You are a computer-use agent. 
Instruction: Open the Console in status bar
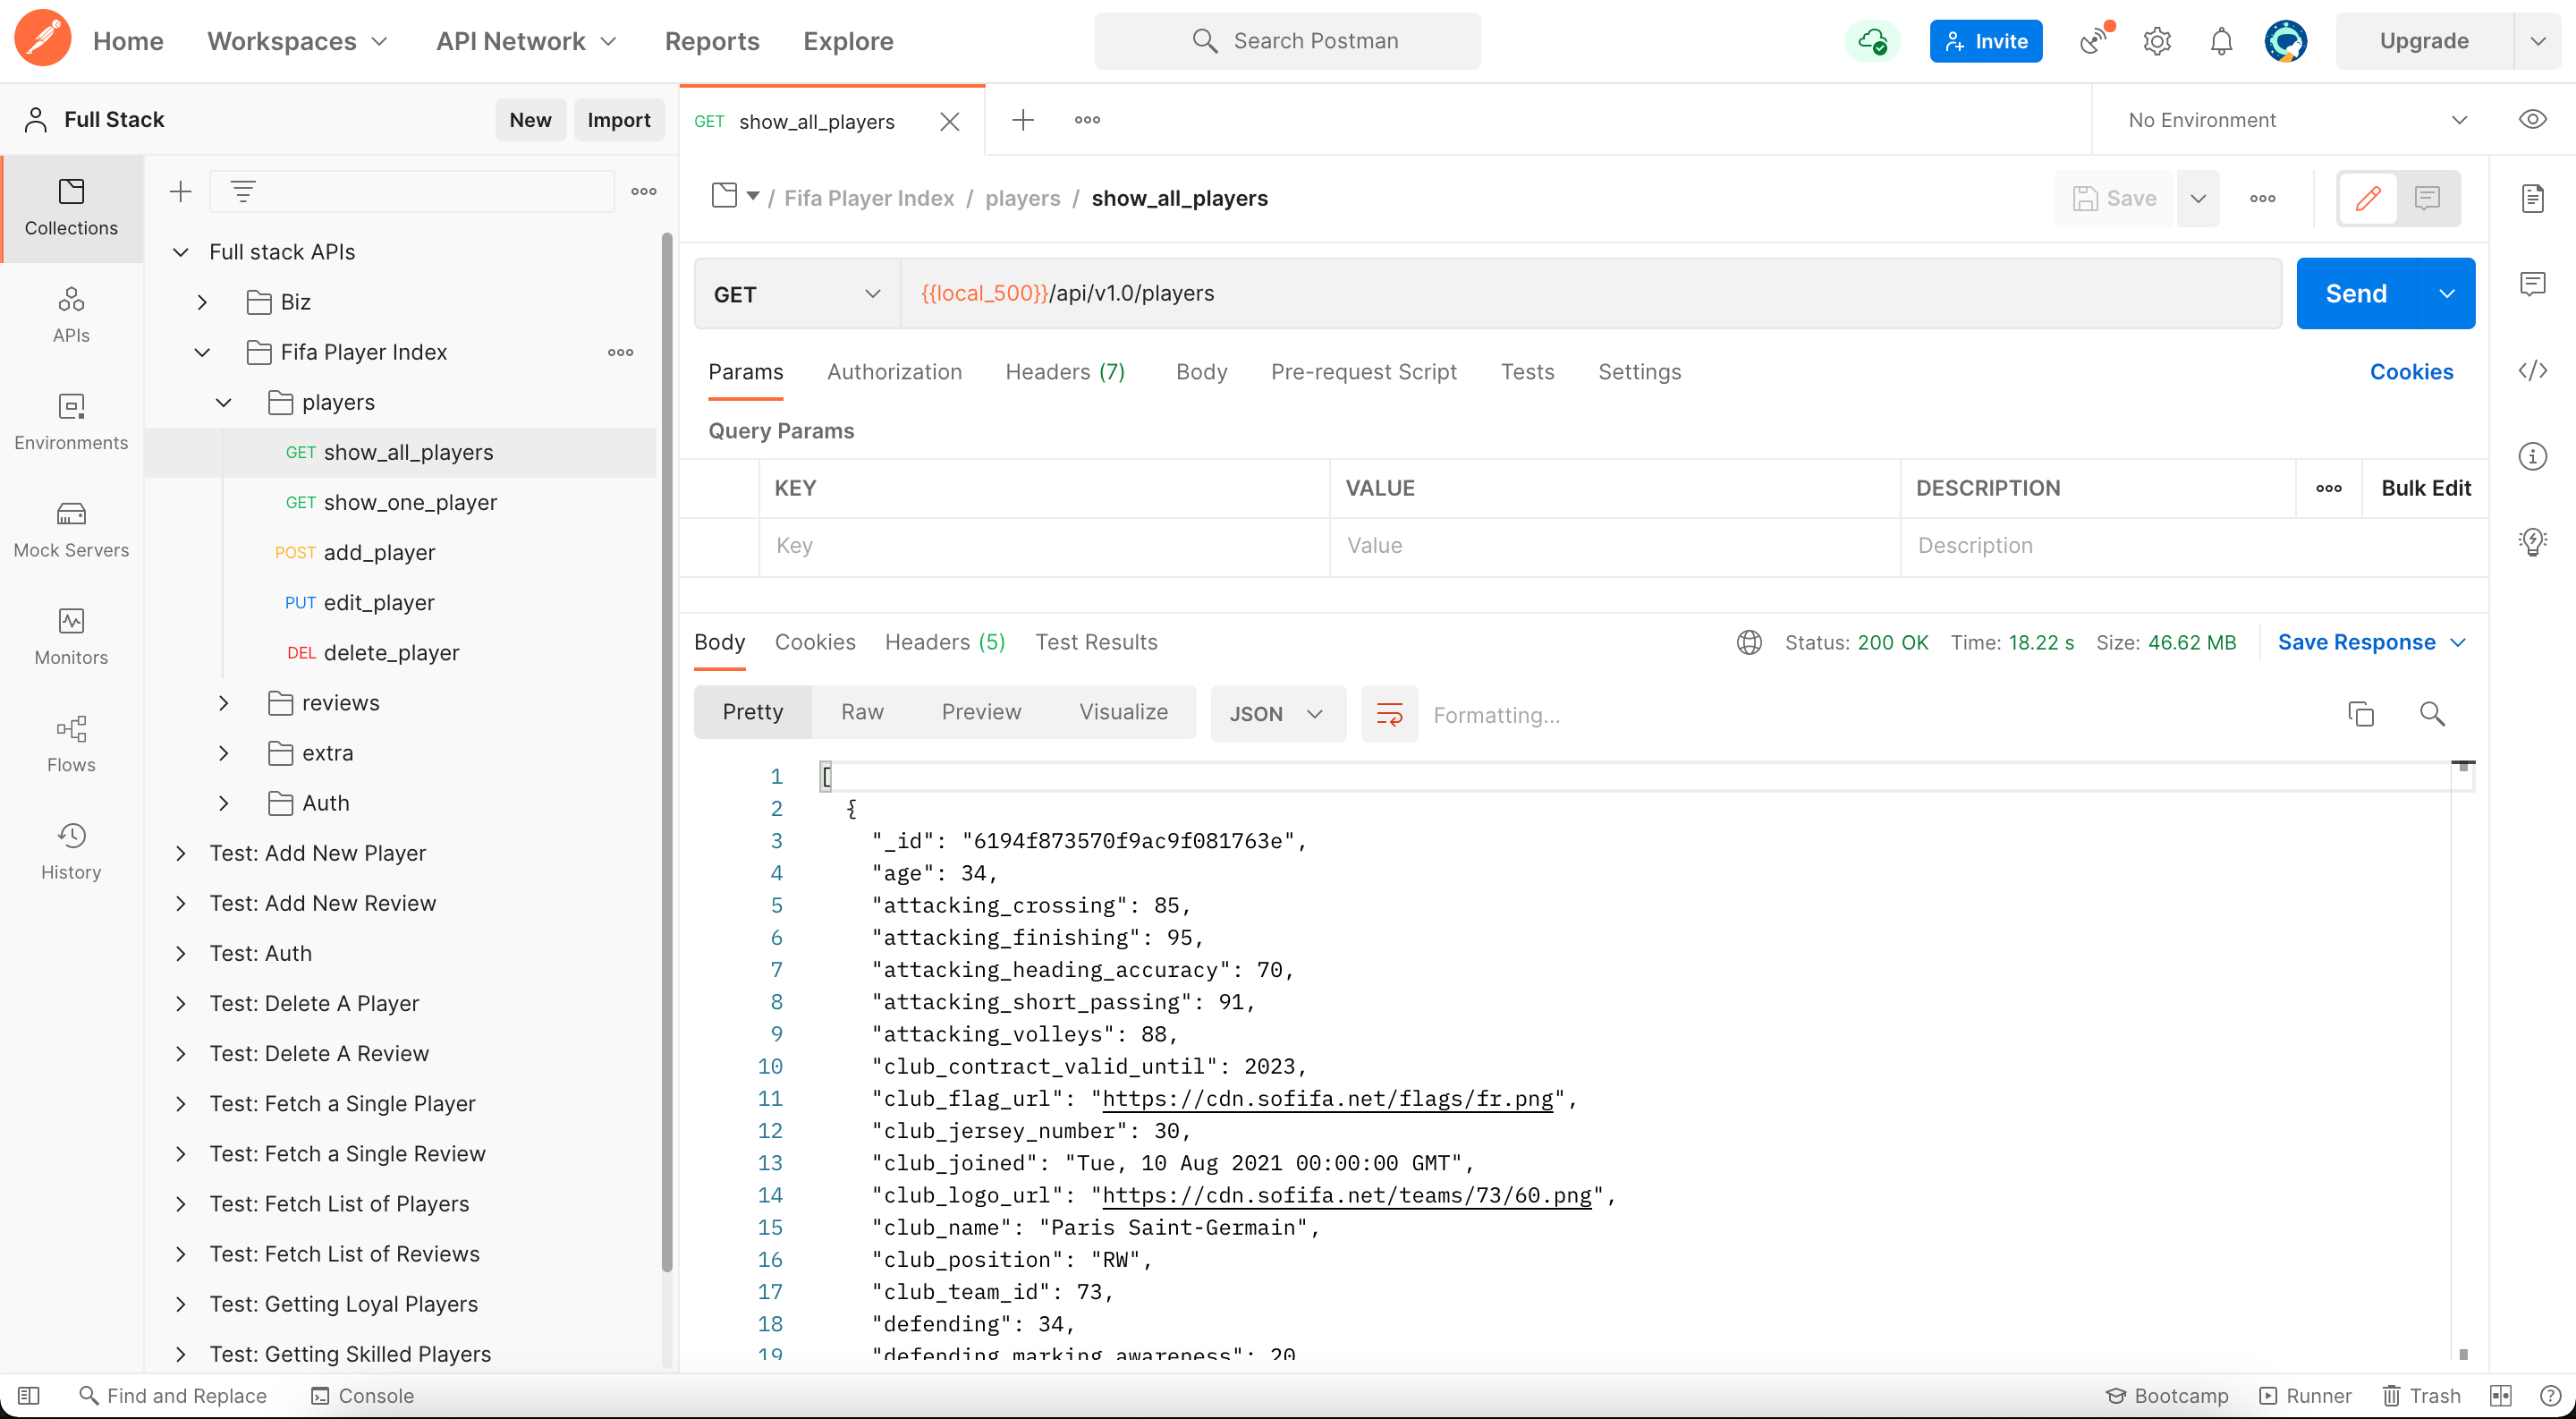pos(362,1395)
